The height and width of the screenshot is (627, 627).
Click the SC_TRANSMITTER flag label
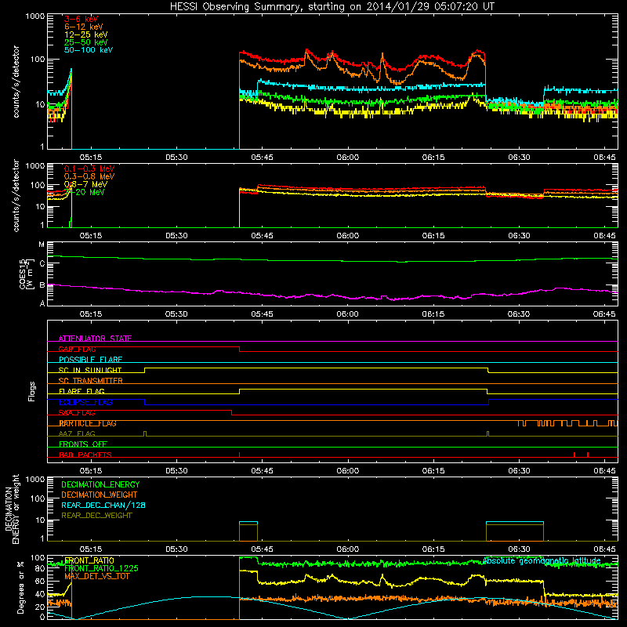[90, 380]
